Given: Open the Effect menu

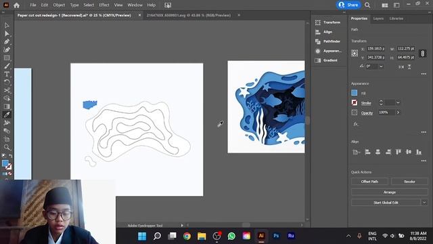Looking at the screenshot, I should [x=104, y=5].
